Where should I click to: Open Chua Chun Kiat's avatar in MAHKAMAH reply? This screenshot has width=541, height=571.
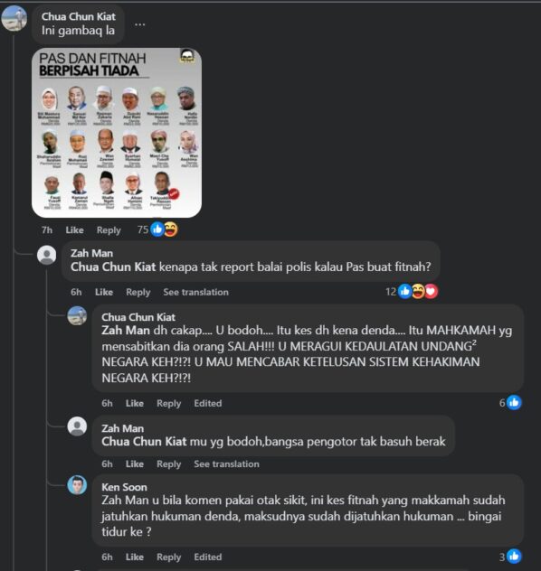click(x=77, y=315)
